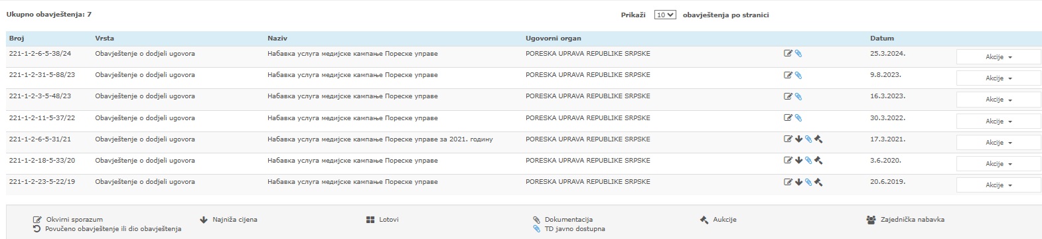Image resolution: width=1042 pixels, height=239 pixels.
Task: Click paperclip icon in row 221-1-2-23-5-22/19
Action: click(808, 182)
